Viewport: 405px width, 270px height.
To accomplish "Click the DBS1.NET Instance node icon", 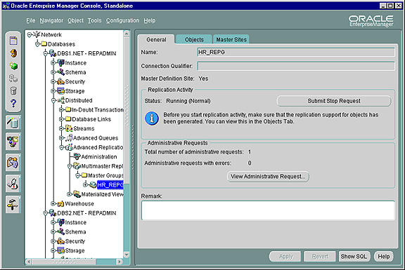I will (61, 62).
